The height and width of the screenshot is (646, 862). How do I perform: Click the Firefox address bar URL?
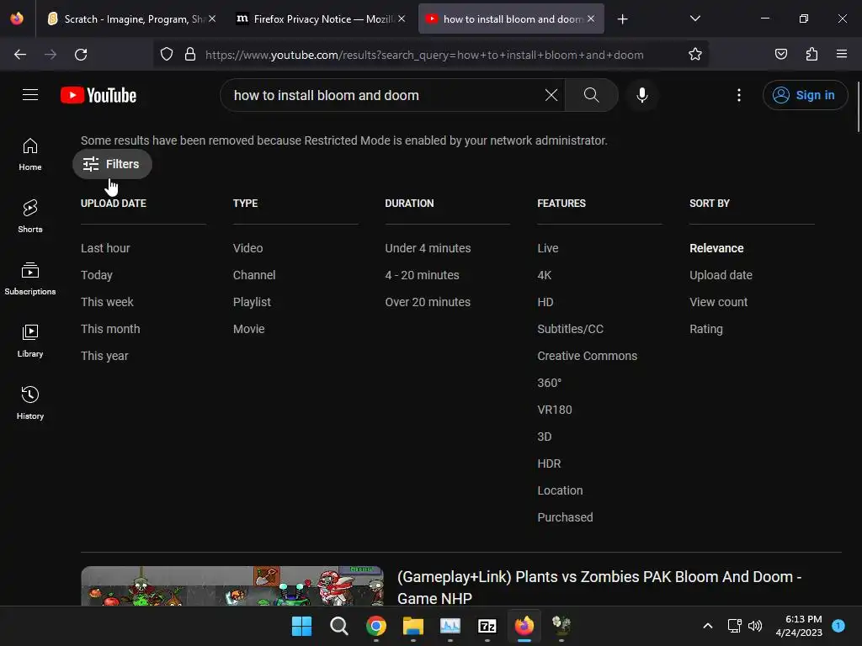coord(424,55)
